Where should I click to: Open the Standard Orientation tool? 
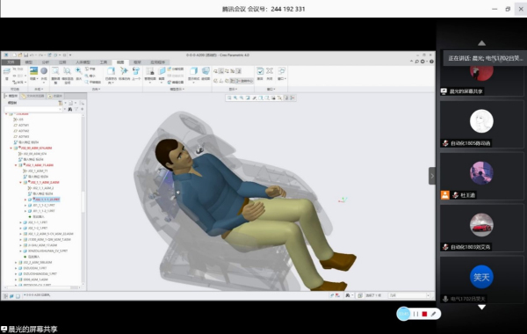tap(124, 71)
